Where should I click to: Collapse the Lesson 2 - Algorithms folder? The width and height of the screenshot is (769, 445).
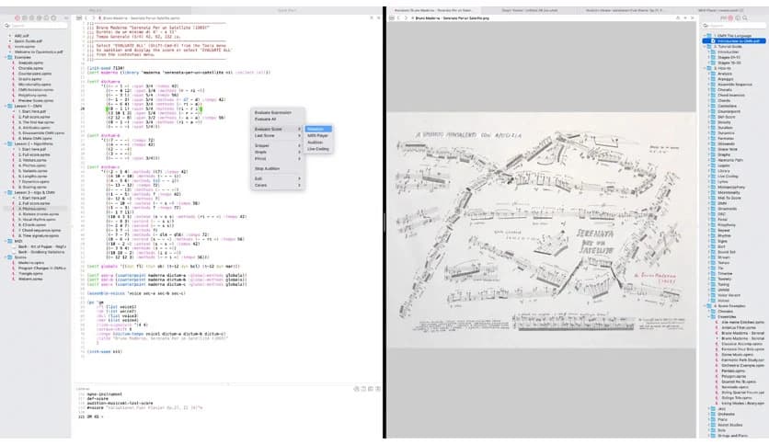[x=4, y=143]
